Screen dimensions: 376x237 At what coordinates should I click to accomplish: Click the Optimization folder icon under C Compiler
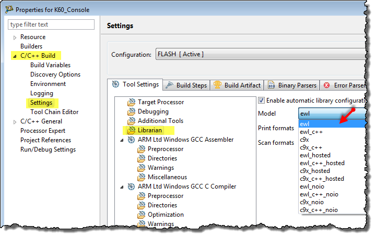click(x=141, y=215)
